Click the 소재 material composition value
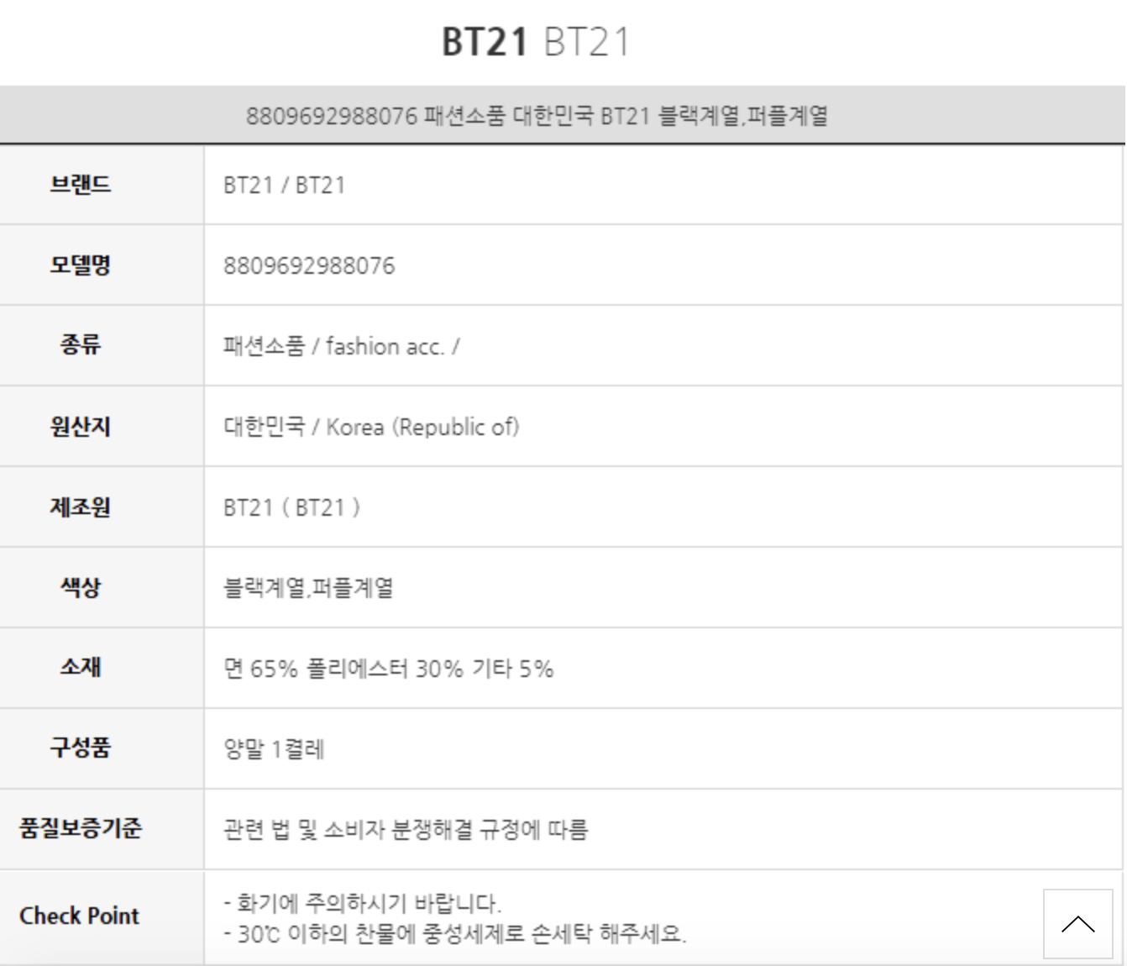This screenshot has width=1127, height=966. click(388, 669)
